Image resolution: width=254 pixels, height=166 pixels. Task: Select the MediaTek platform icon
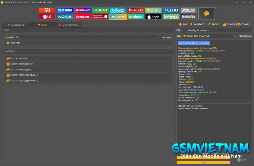pyautogui.click(x=118, y=17)
